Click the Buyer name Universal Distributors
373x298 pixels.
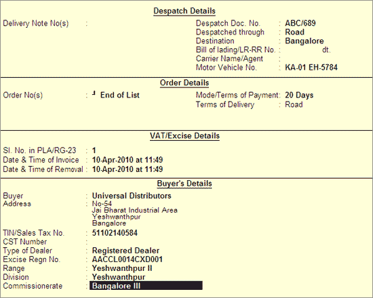(132, 196)
